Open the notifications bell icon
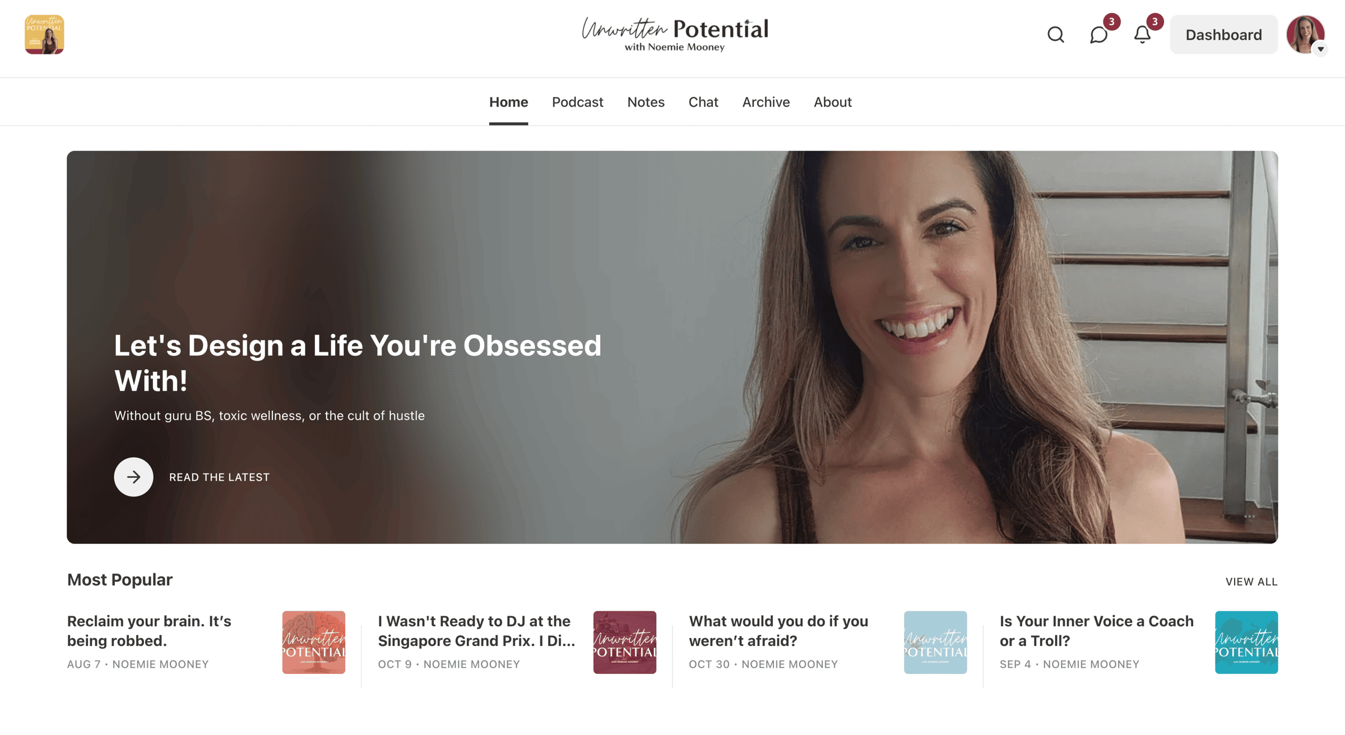Image resolution: width=1345 pixels, height=735 pixels. click(1142, 35)
